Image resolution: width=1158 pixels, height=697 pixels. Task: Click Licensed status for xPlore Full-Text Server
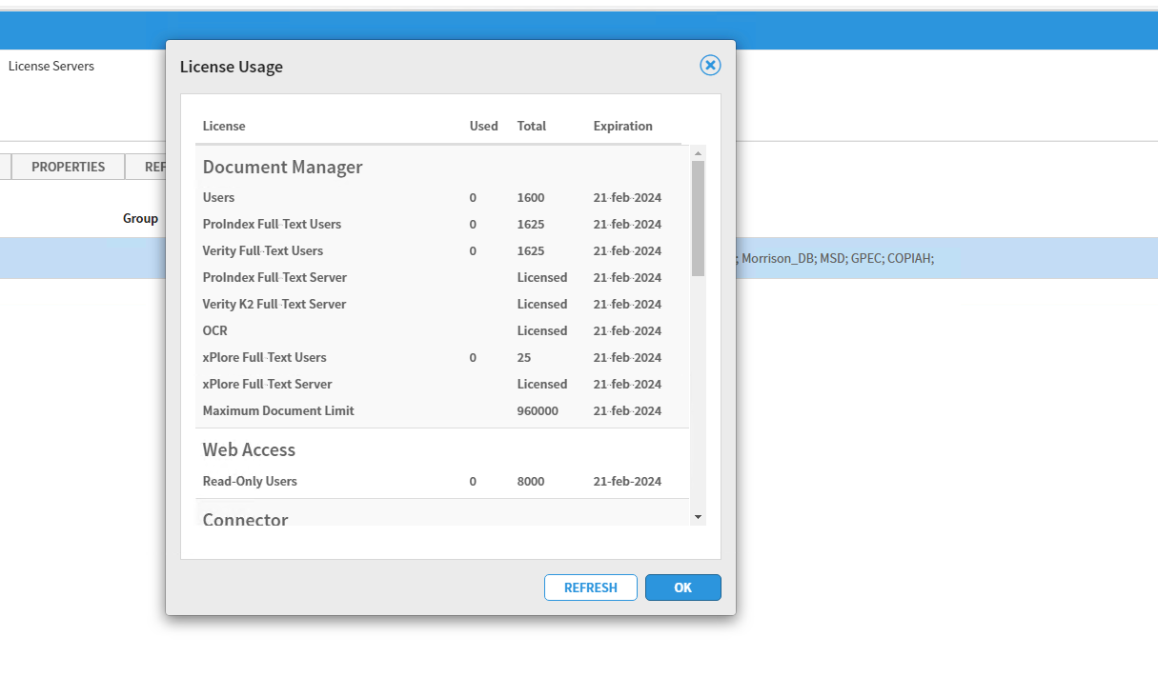click(x=542, y=384)
